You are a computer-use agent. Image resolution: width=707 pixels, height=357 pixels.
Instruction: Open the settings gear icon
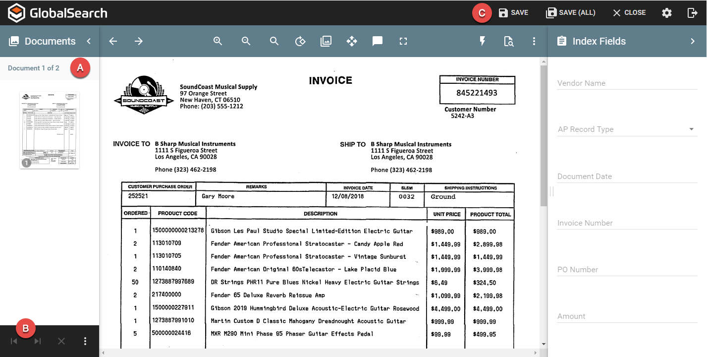[x=667, y=13]
